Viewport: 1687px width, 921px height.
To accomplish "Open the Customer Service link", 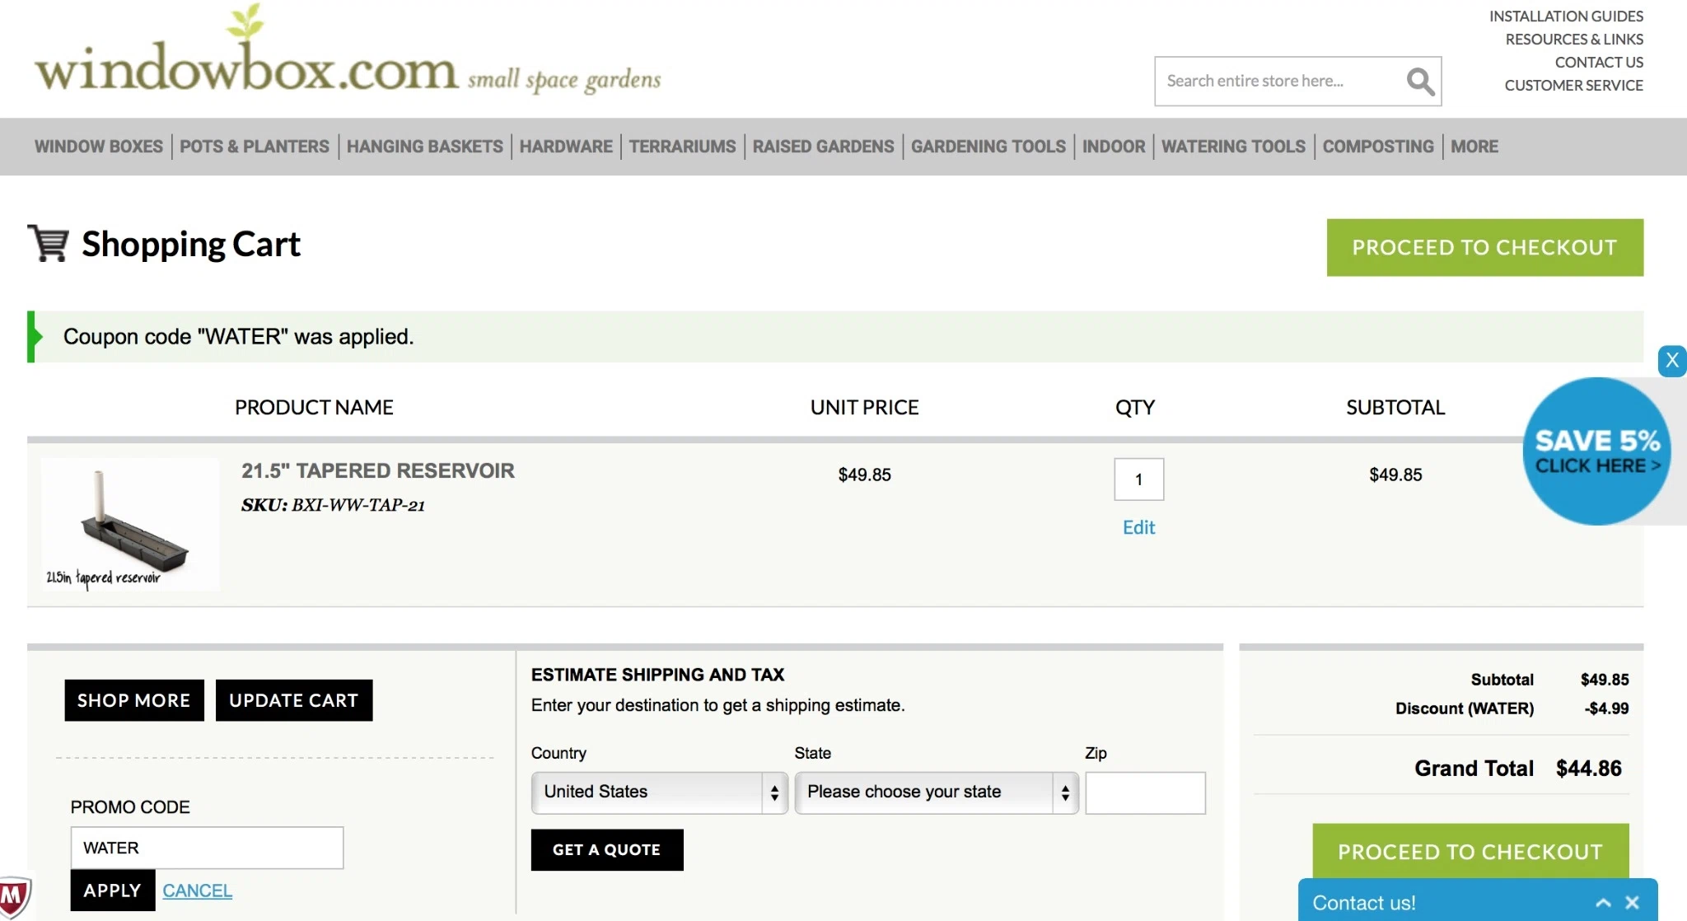I will 1573,86.
